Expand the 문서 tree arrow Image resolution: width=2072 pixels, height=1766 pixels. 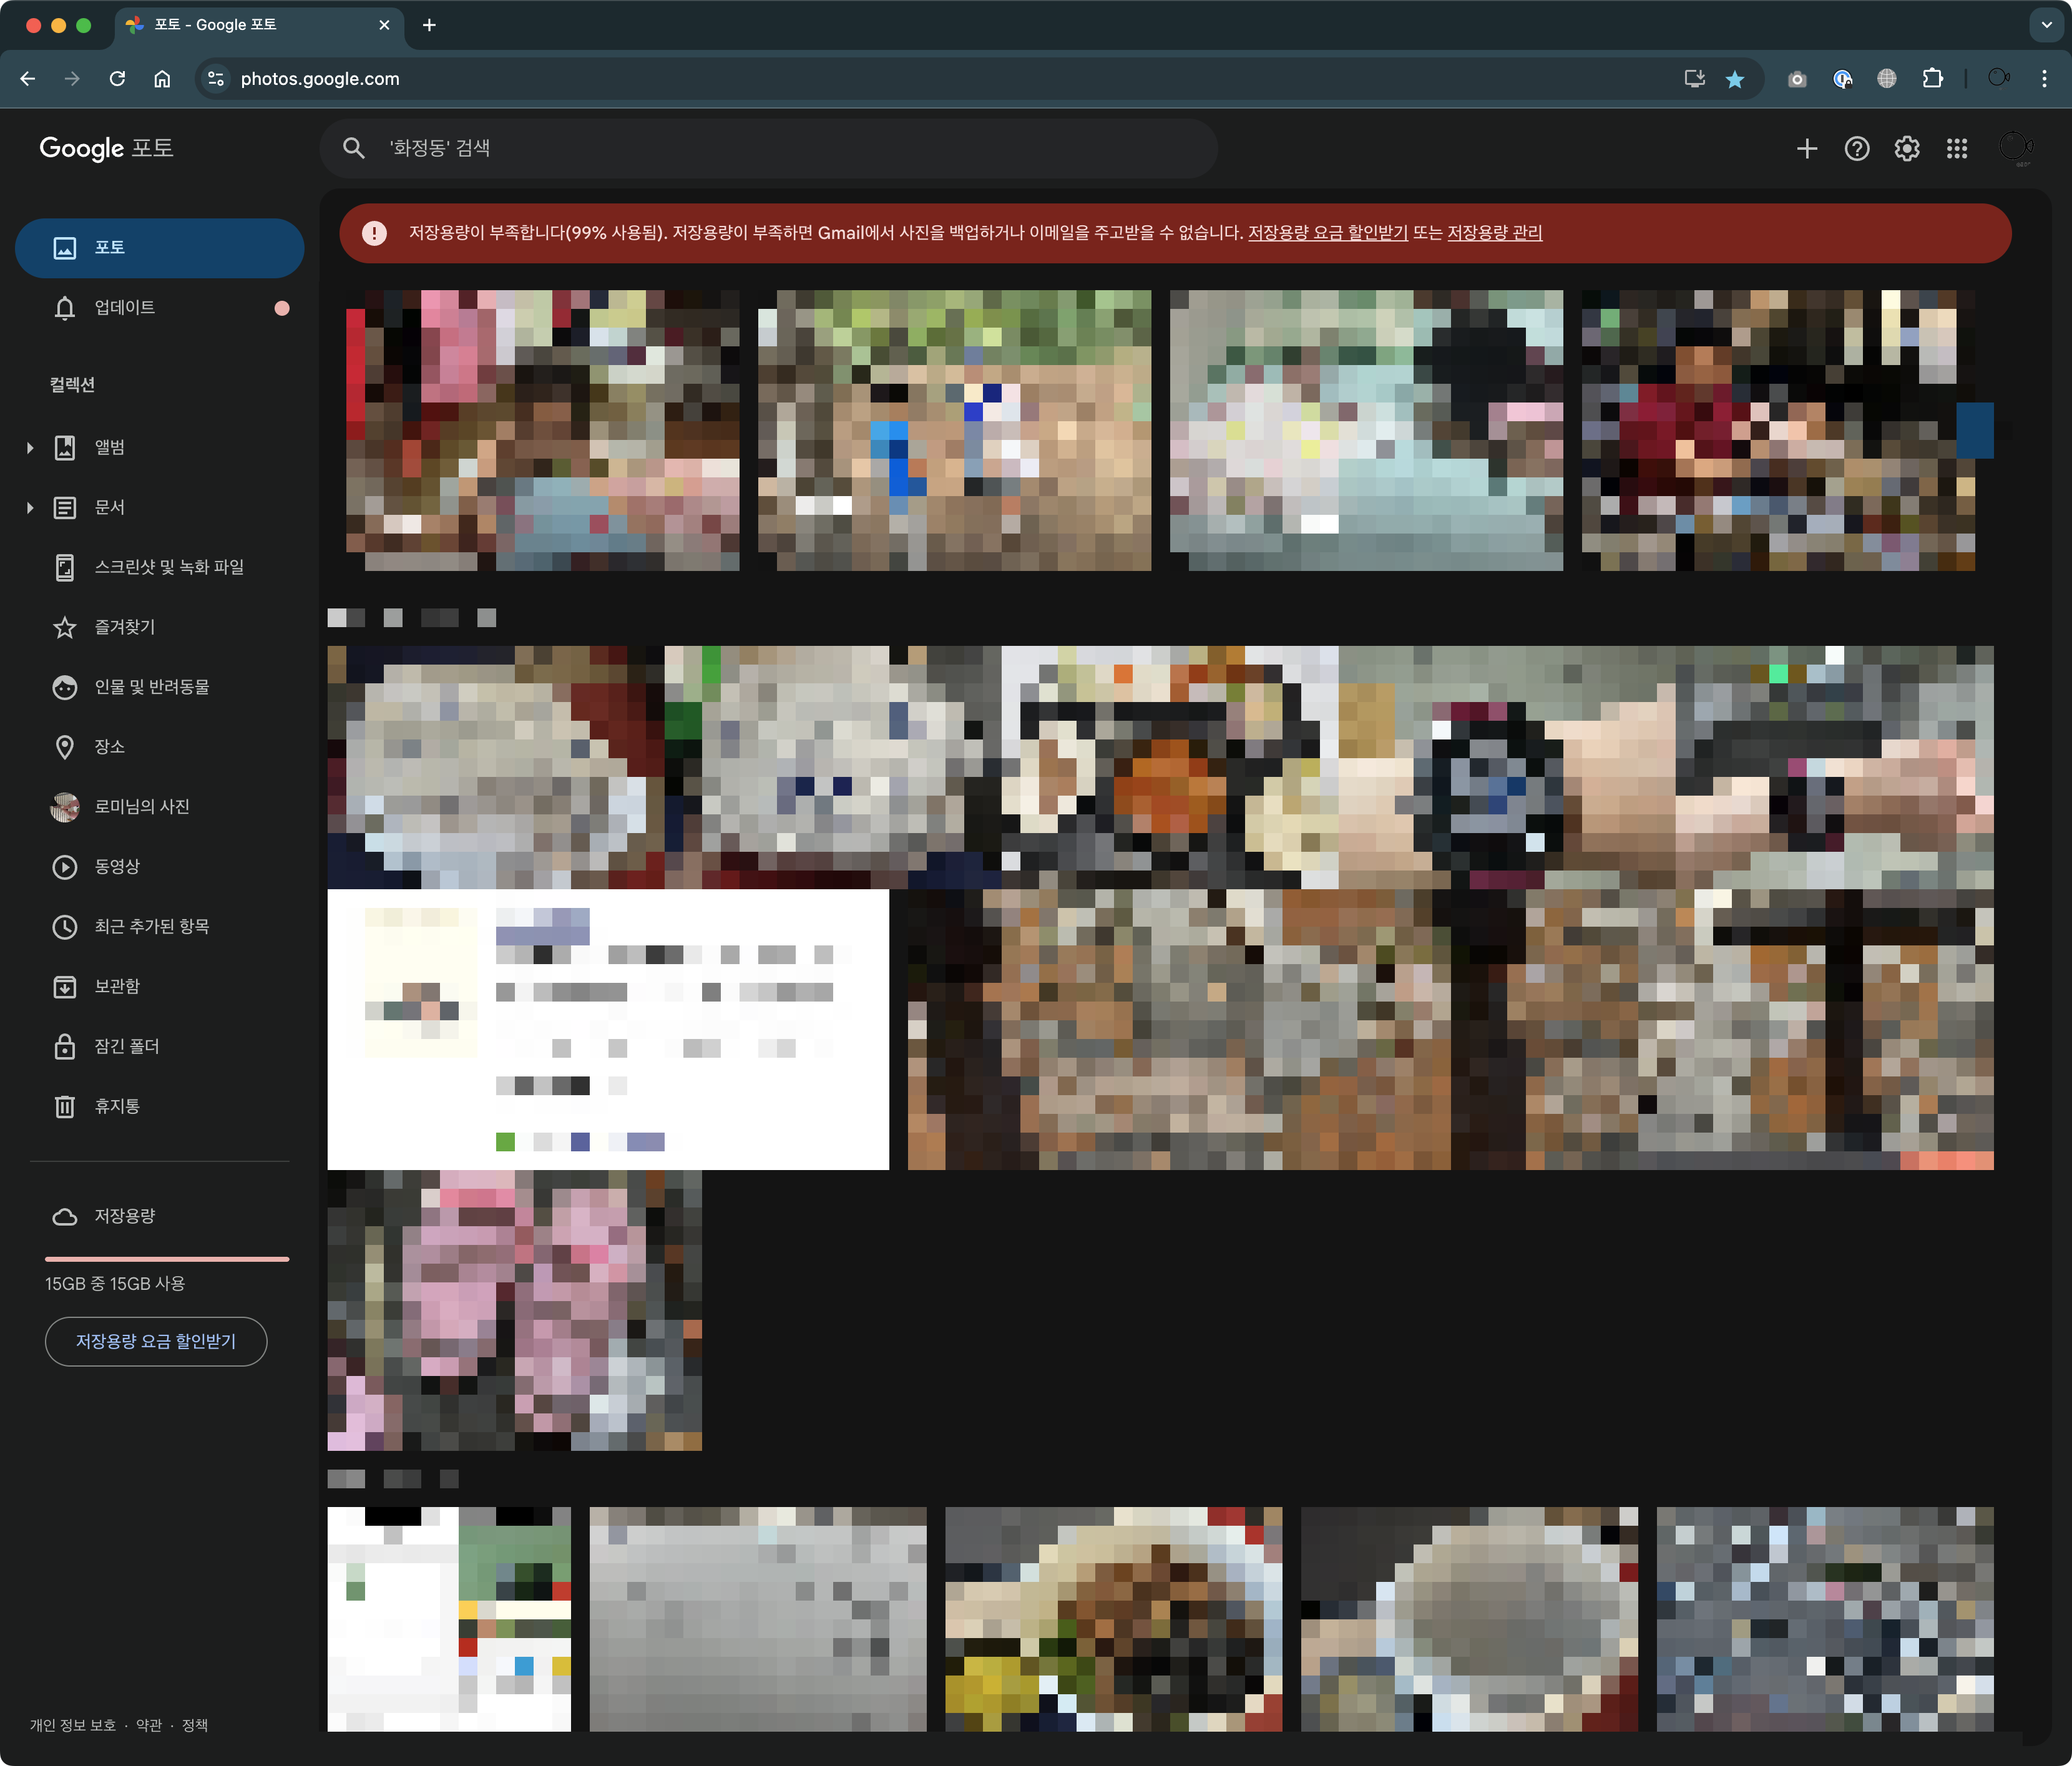30,508
